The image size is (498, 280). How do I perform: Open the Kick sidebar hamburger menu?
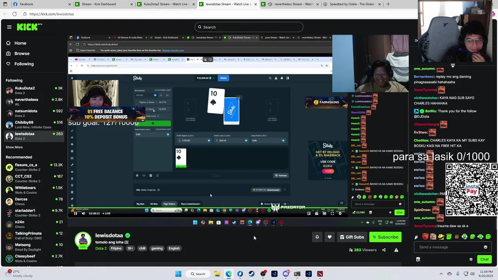9,27
